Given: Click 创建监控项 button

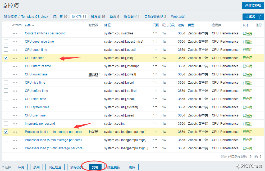Looking at the screenshot, I should 253,5.
